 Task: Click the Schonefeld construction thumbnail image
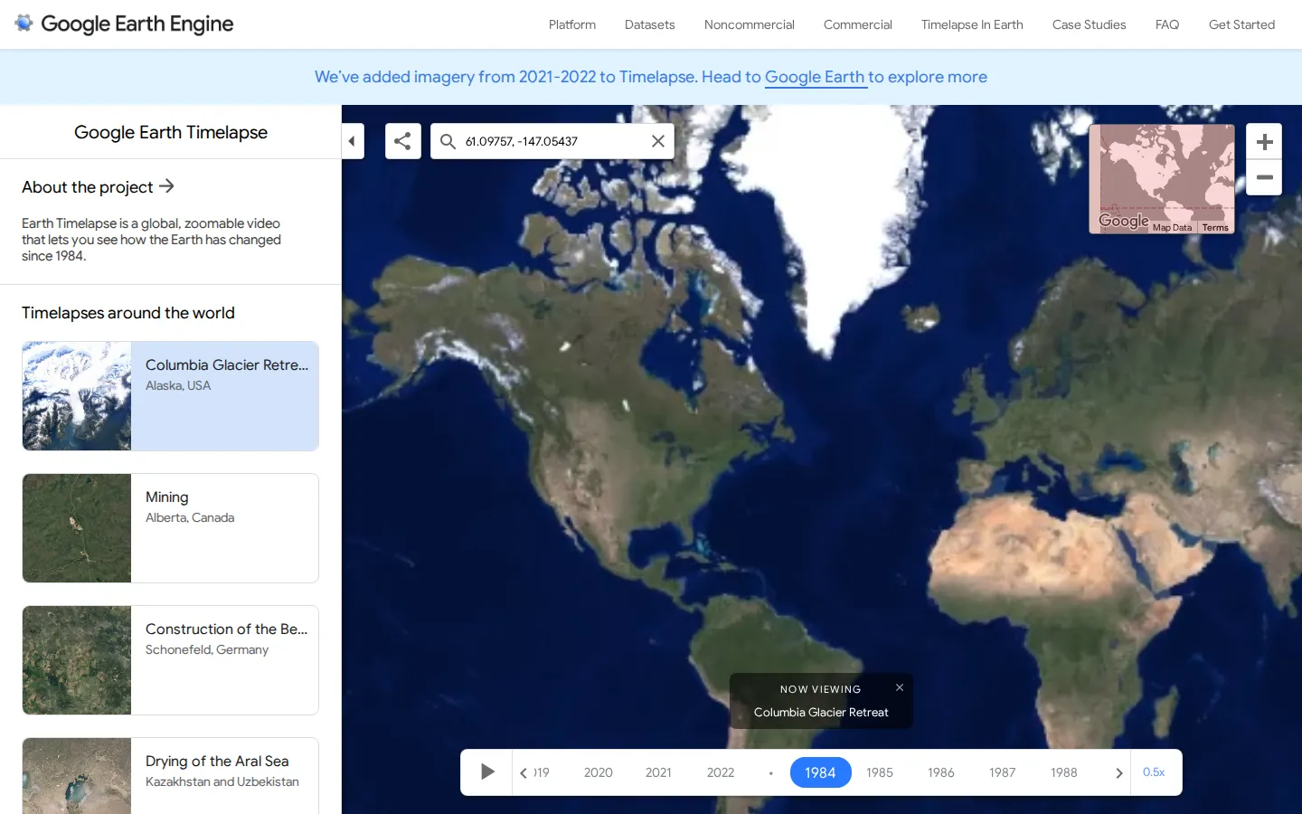coord(77,660)
